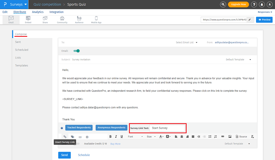
Task: Select Scheduled in the sidebar
Action: coord(22,50)
